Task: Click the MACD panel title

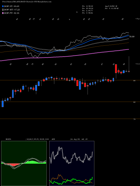Action: click(x=8, y=139)
